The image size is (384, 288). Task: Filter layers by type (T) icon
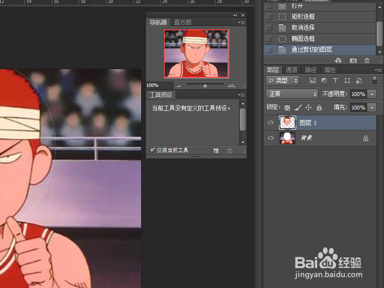click(x=335, y=80)
